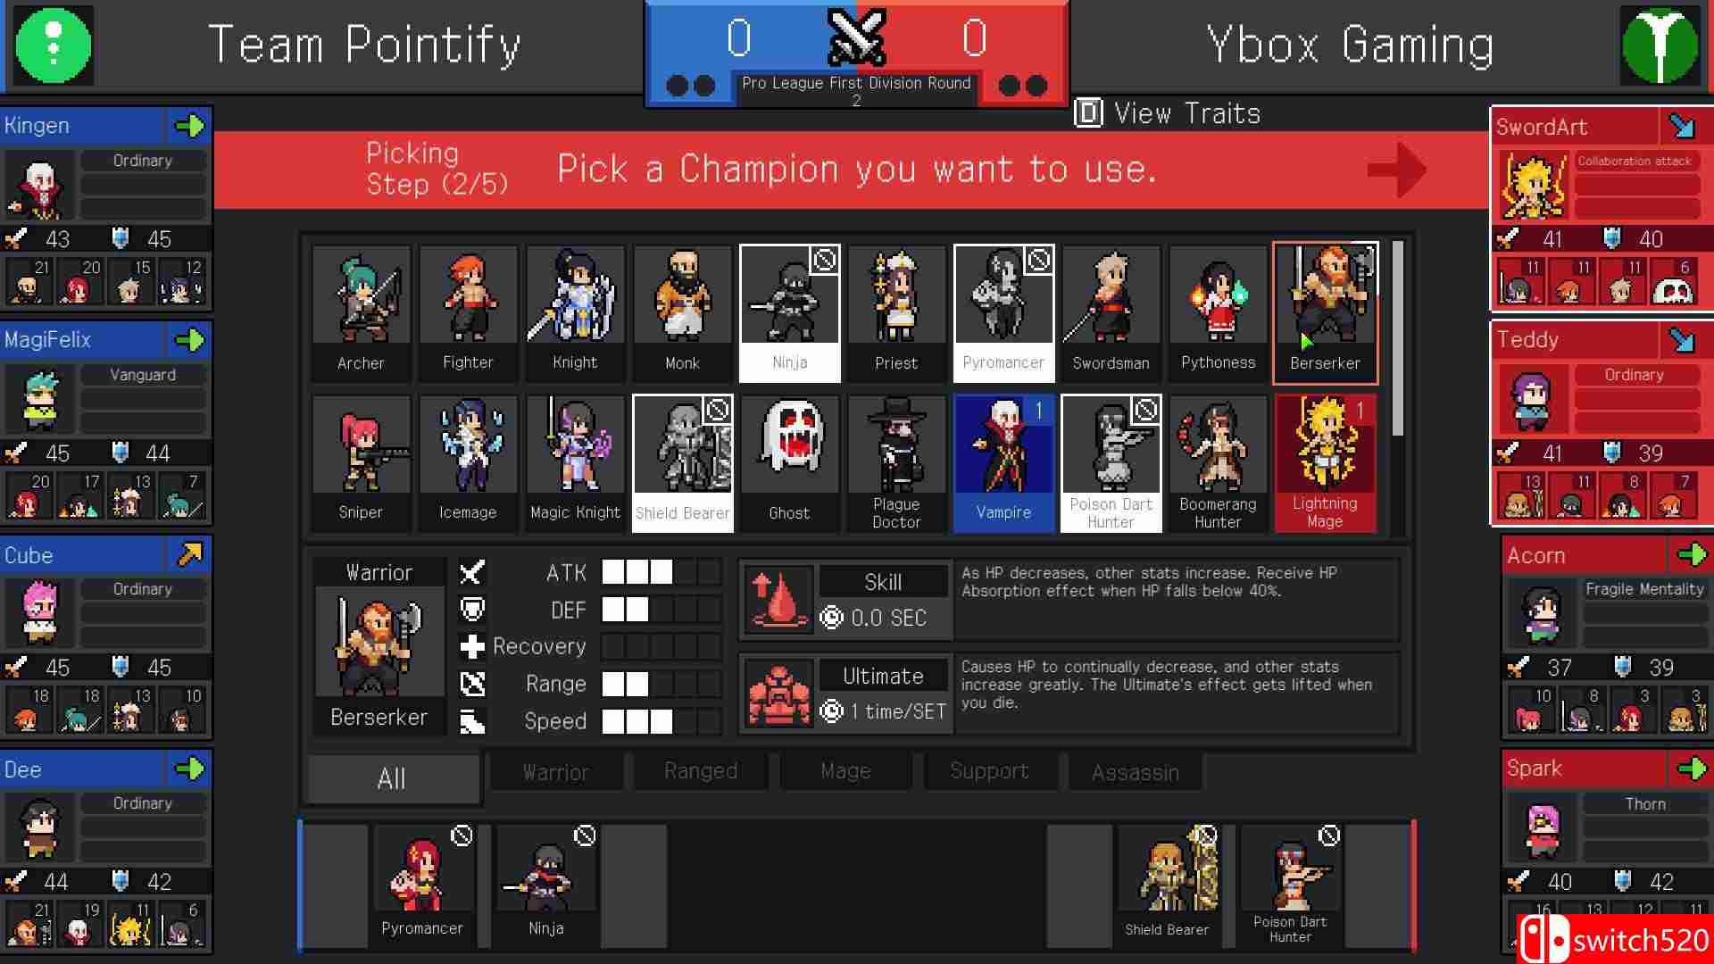Toggle Kingen team member direction arrow
The width and height of the screenshot is (1714, 964).
coord(191,125)
